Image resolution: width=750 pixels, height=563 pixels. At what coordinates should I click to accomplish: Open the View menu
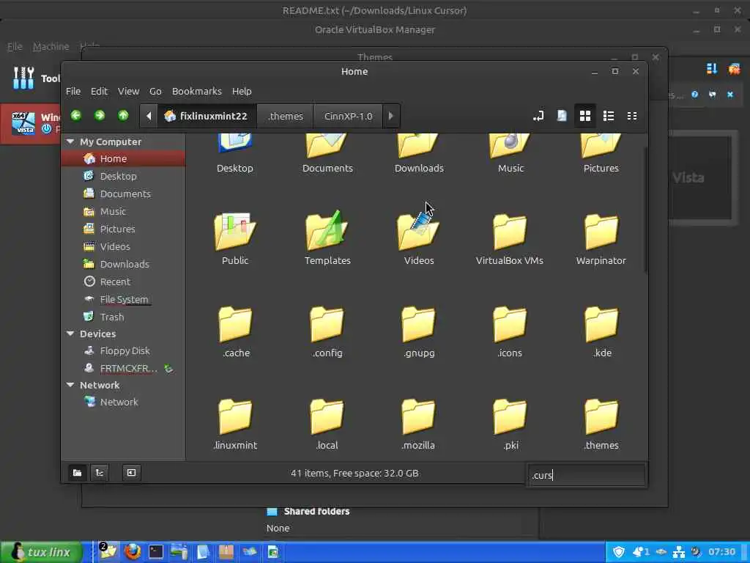[128, 91]
